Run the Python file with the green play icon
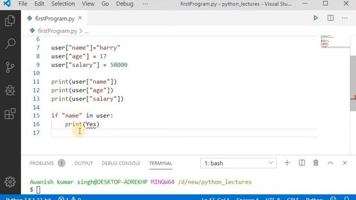Image resolution: width=356 pixels, height=200 pixels. point(315,18)
